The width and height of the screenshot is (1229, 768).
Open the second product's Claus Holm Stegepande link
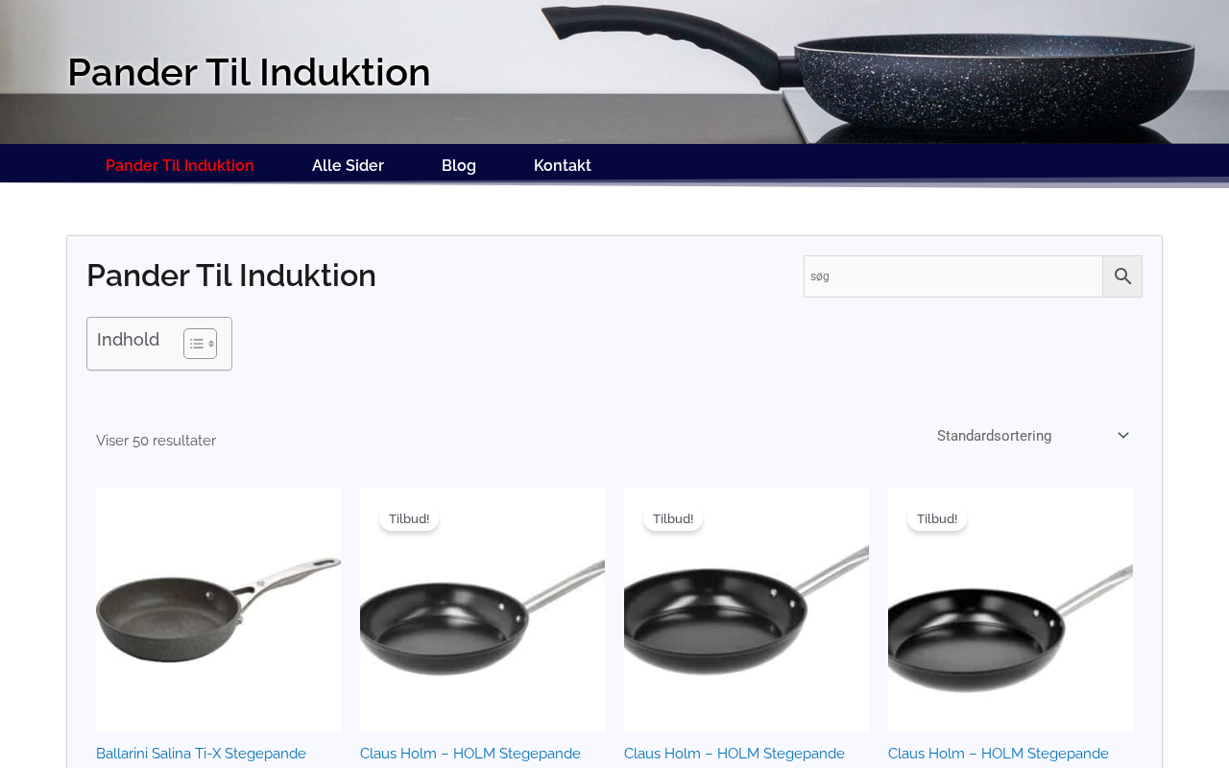[x=470, y=754]
